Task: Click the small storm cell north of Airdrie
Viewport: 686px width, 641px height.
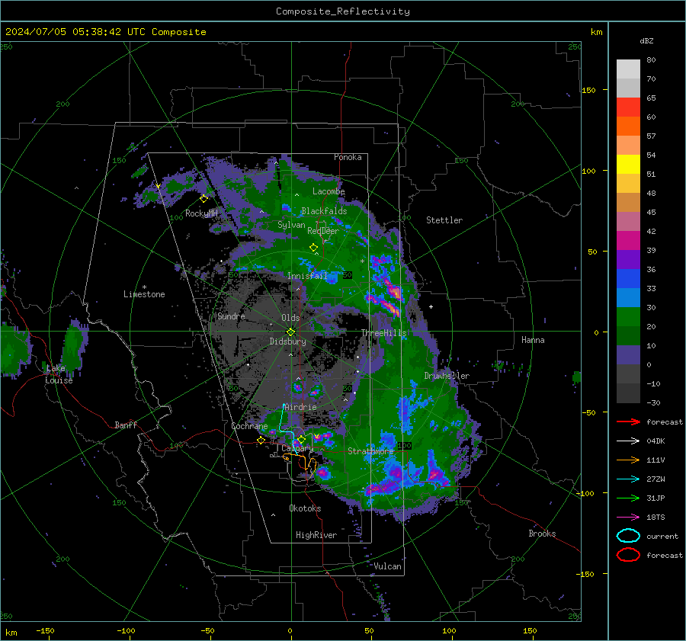Action: pyautogui.click(x=297, y=387)
